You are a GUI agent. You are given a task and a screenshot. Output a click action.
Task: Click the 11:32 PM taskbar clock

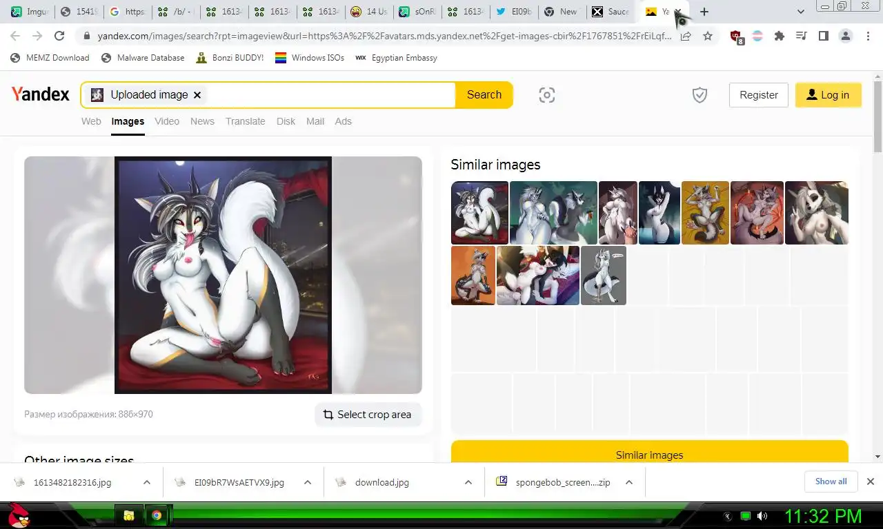pyautogui.click(x=824, y=516)
